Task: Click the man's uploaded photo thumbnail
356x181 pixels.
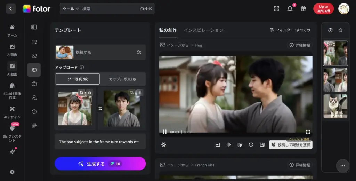Action: pos(122,109)
